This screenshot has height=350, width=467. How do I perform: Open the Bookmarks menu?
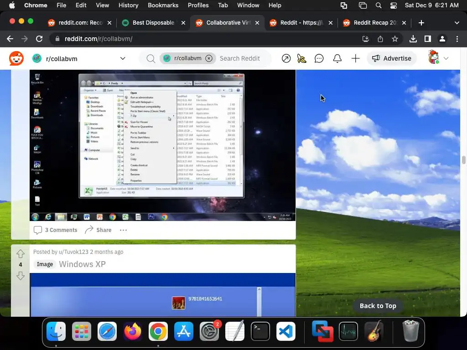(x=163, y=5)
